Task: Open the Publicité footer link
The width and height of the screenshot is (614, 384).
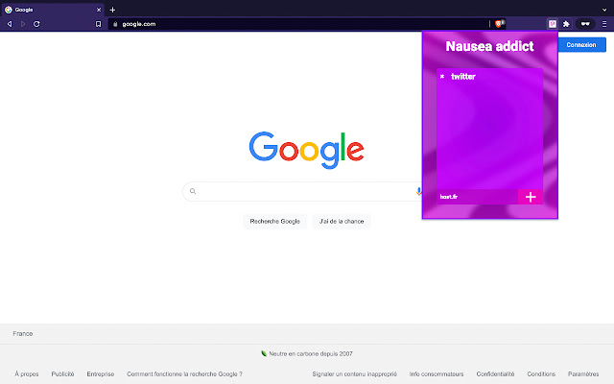Action: tap(62, 374)
